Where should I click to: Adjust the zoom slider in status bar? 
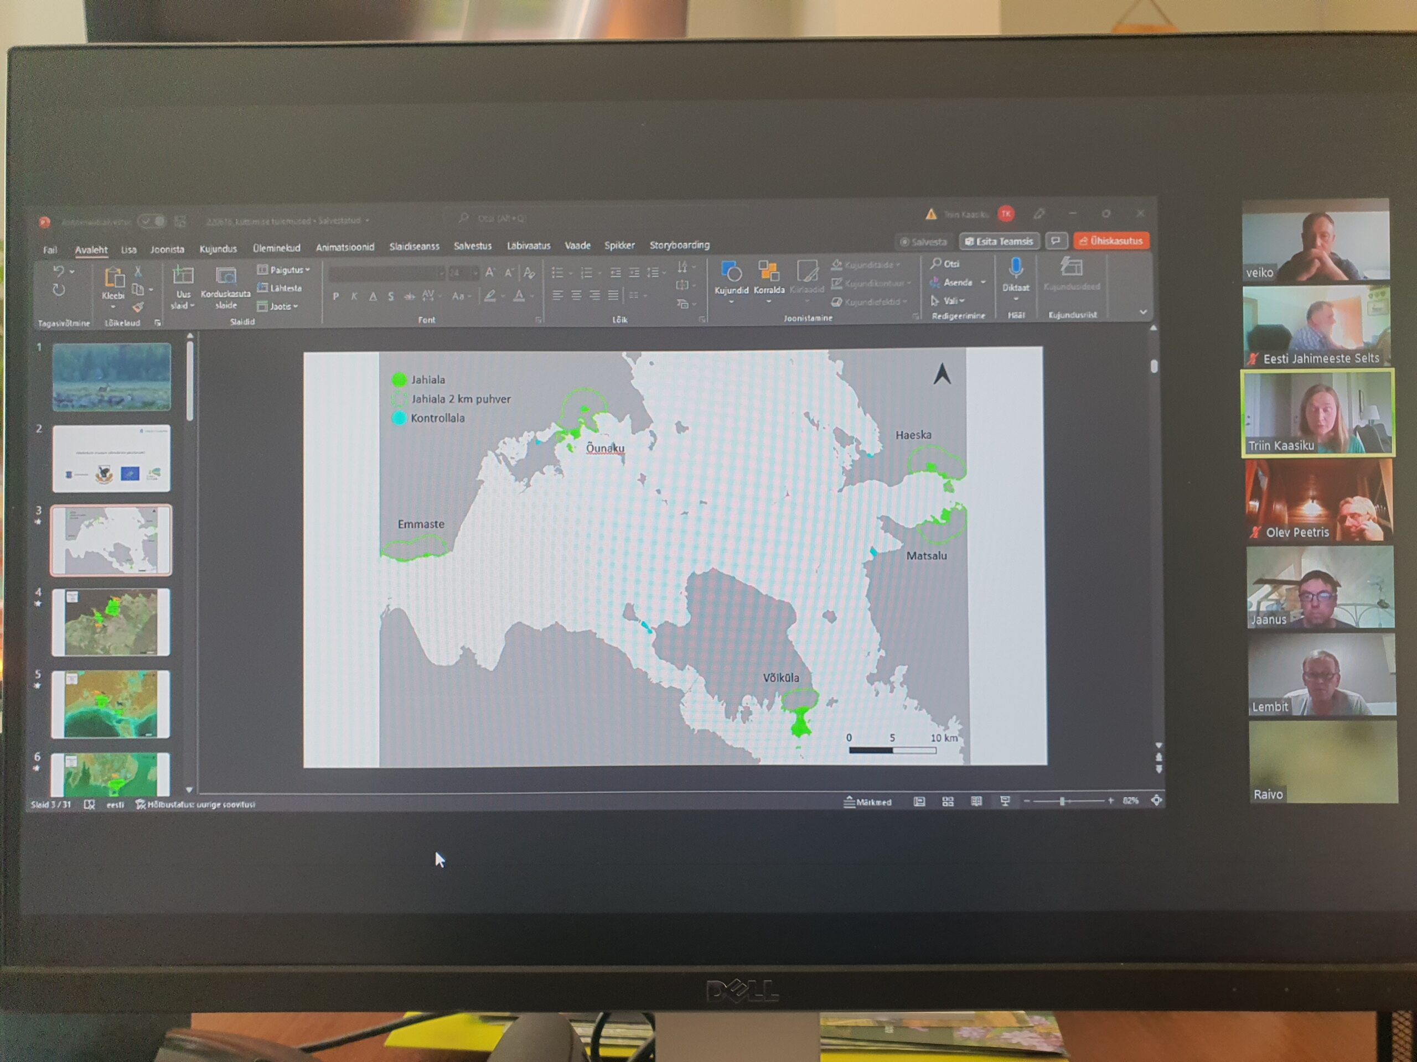1062,801
